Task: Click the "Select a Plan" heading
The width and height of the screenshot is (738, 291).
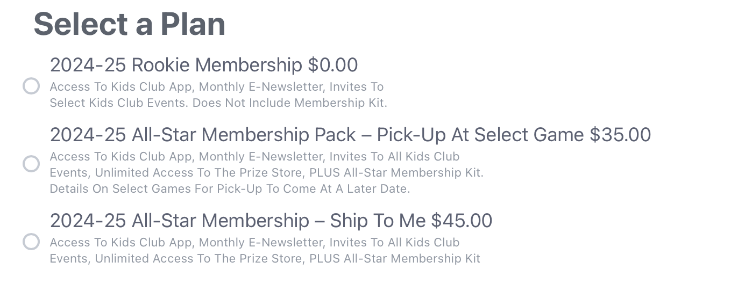Action: point(129,24)
